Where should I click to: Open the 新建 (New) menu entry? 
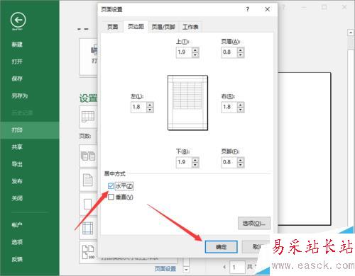[x=17, y=45]
